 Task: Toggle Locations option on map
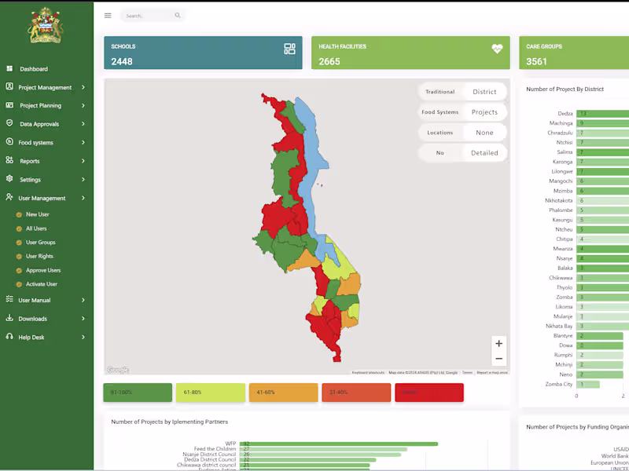(x=440, y=133)
